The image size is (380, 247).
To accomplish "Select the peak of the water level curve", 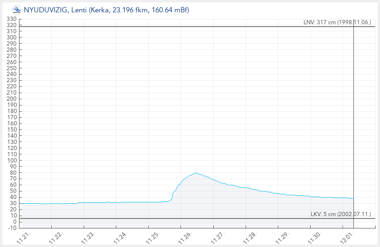I will coord(195,173).
